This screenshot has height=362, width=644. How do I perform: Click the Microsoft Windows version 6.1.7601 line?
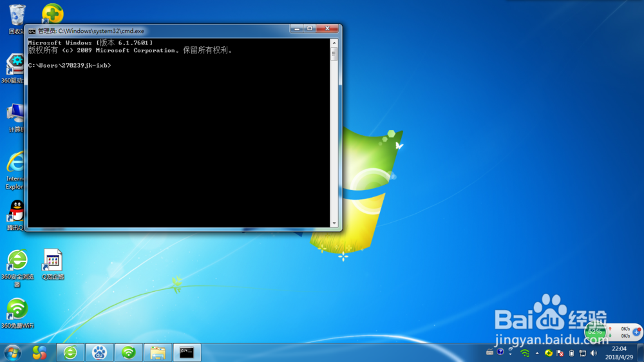click(90, 43)
